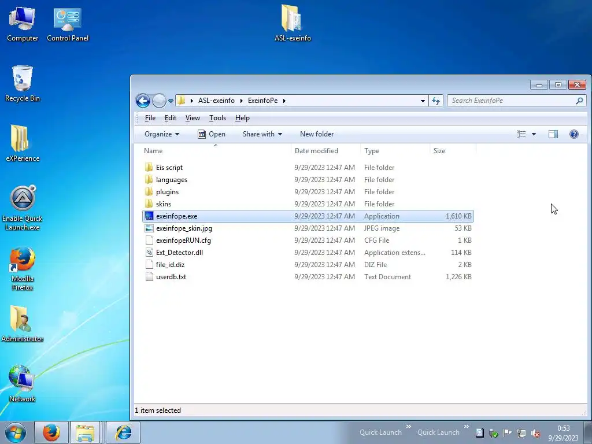Expand the recent pages dropdown arrow
The height and width of the screenshot is (444, 592).
171,101
